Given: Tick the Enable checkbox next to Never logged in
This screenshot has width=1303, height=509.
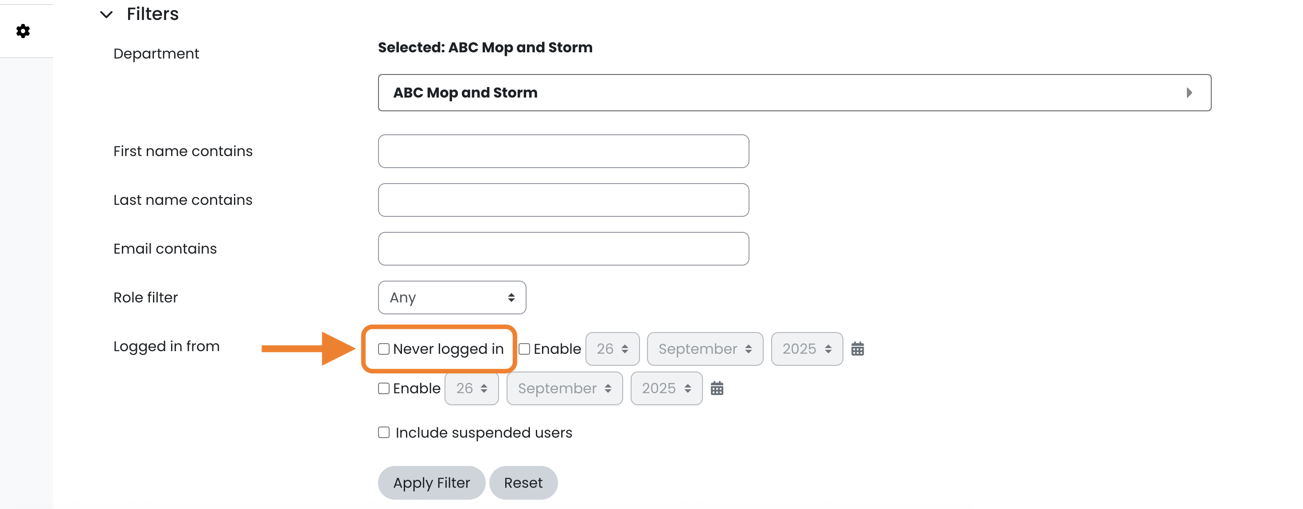Looking at the screenshot, I should coord(525,348).
